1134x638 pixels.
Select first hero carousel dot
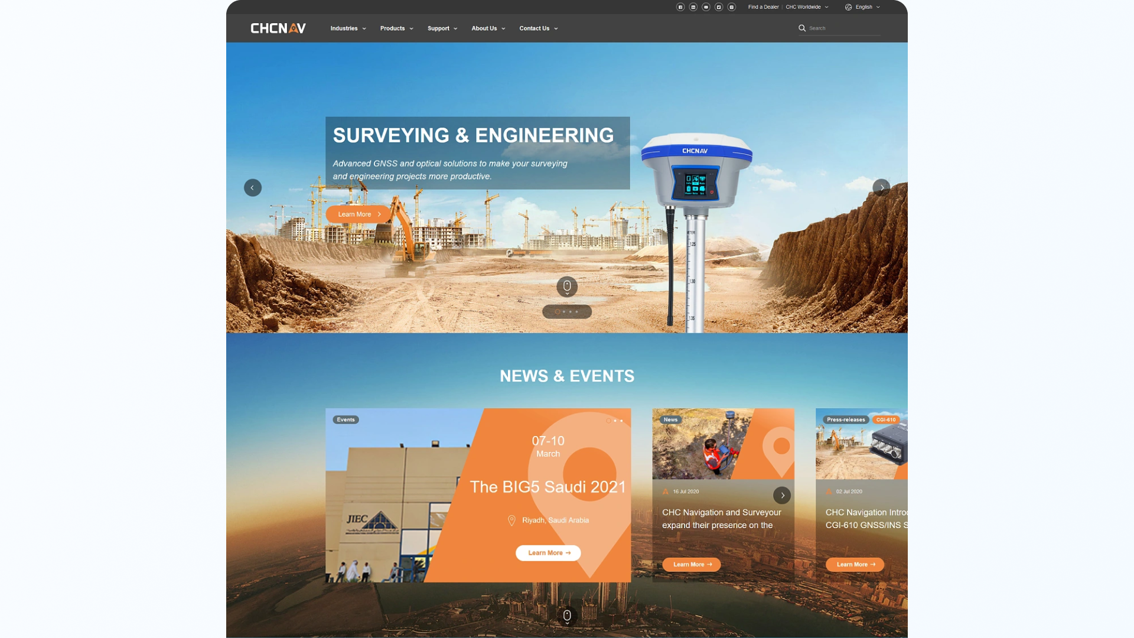[x=557, y=312]
